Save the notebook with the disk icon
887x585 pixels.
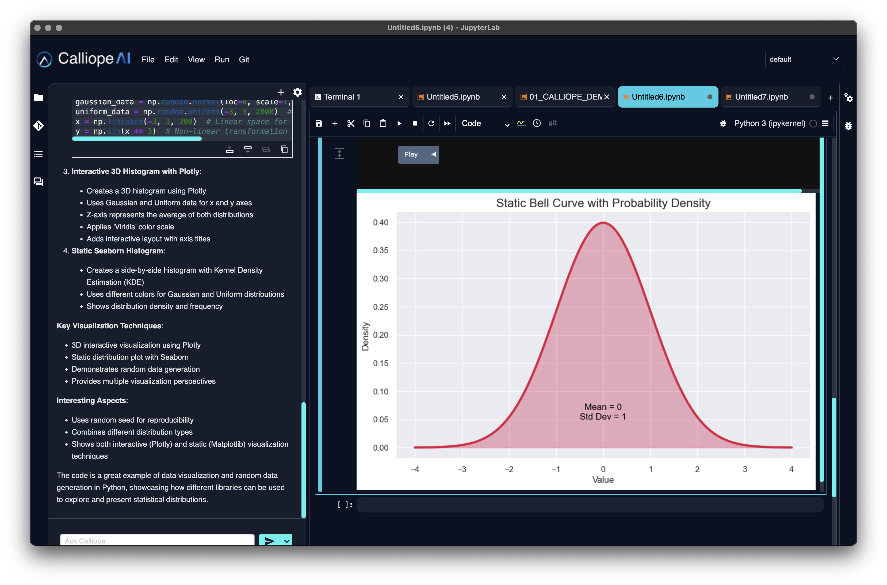click(x=318, y=123)
